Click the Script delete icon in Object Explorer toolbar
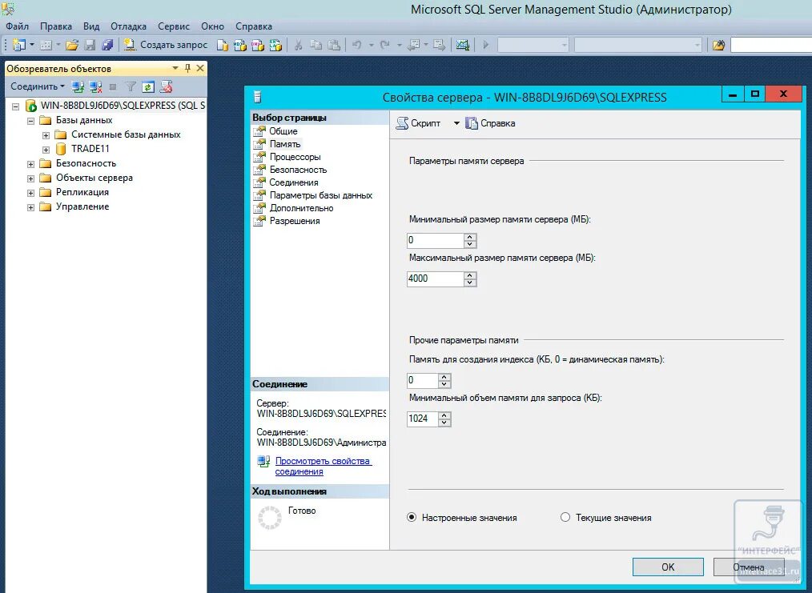The width and height of the screenshot is (812, 593). pos(166,87)
